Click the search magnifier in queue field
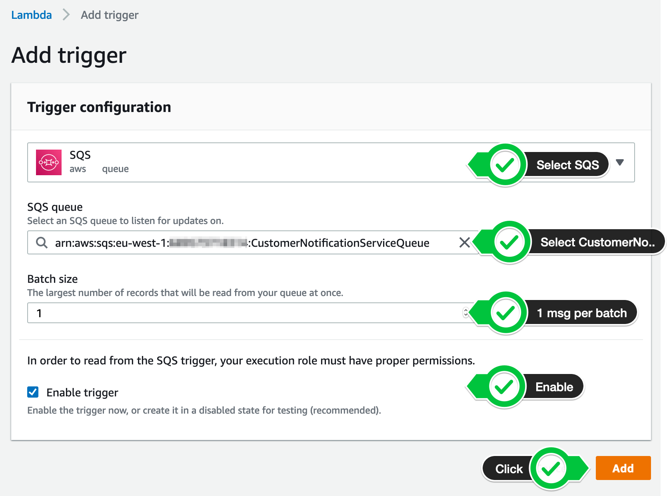Viewport: 667px width, 496px height. pyautogui.click(x=42, y=242)
